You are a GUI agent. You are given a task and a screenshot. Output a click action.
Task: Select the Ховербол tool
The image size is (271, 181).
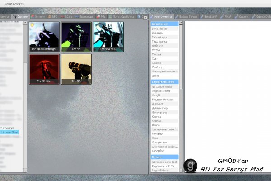[x=164, y=151]
